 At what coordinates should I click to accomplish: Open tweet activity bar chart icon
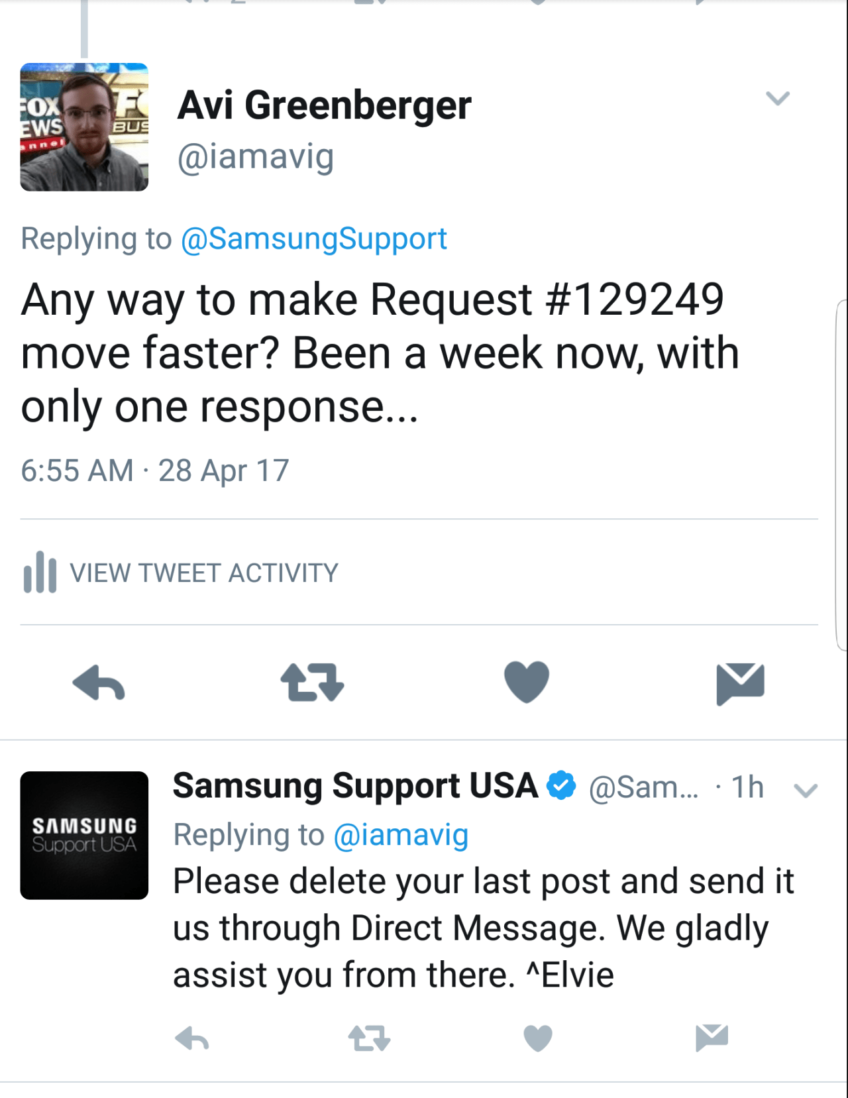tap(40, 572)
